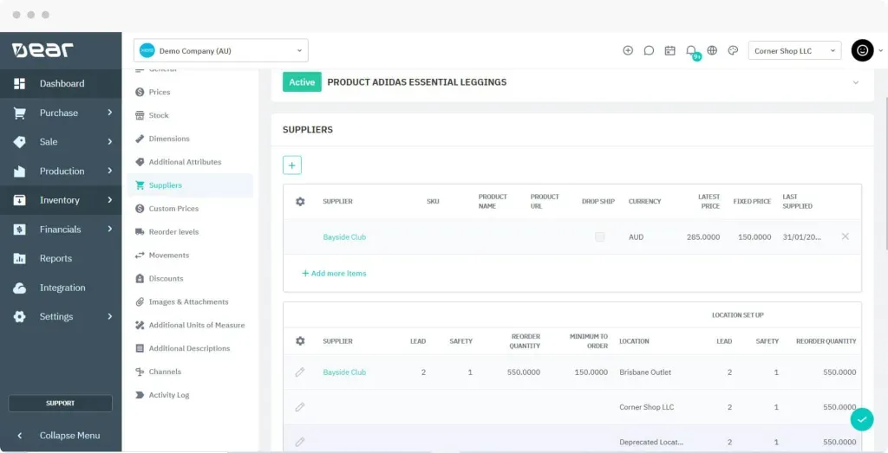Open Reorder levels section
The image size is (888, 453).
(173, 232)
